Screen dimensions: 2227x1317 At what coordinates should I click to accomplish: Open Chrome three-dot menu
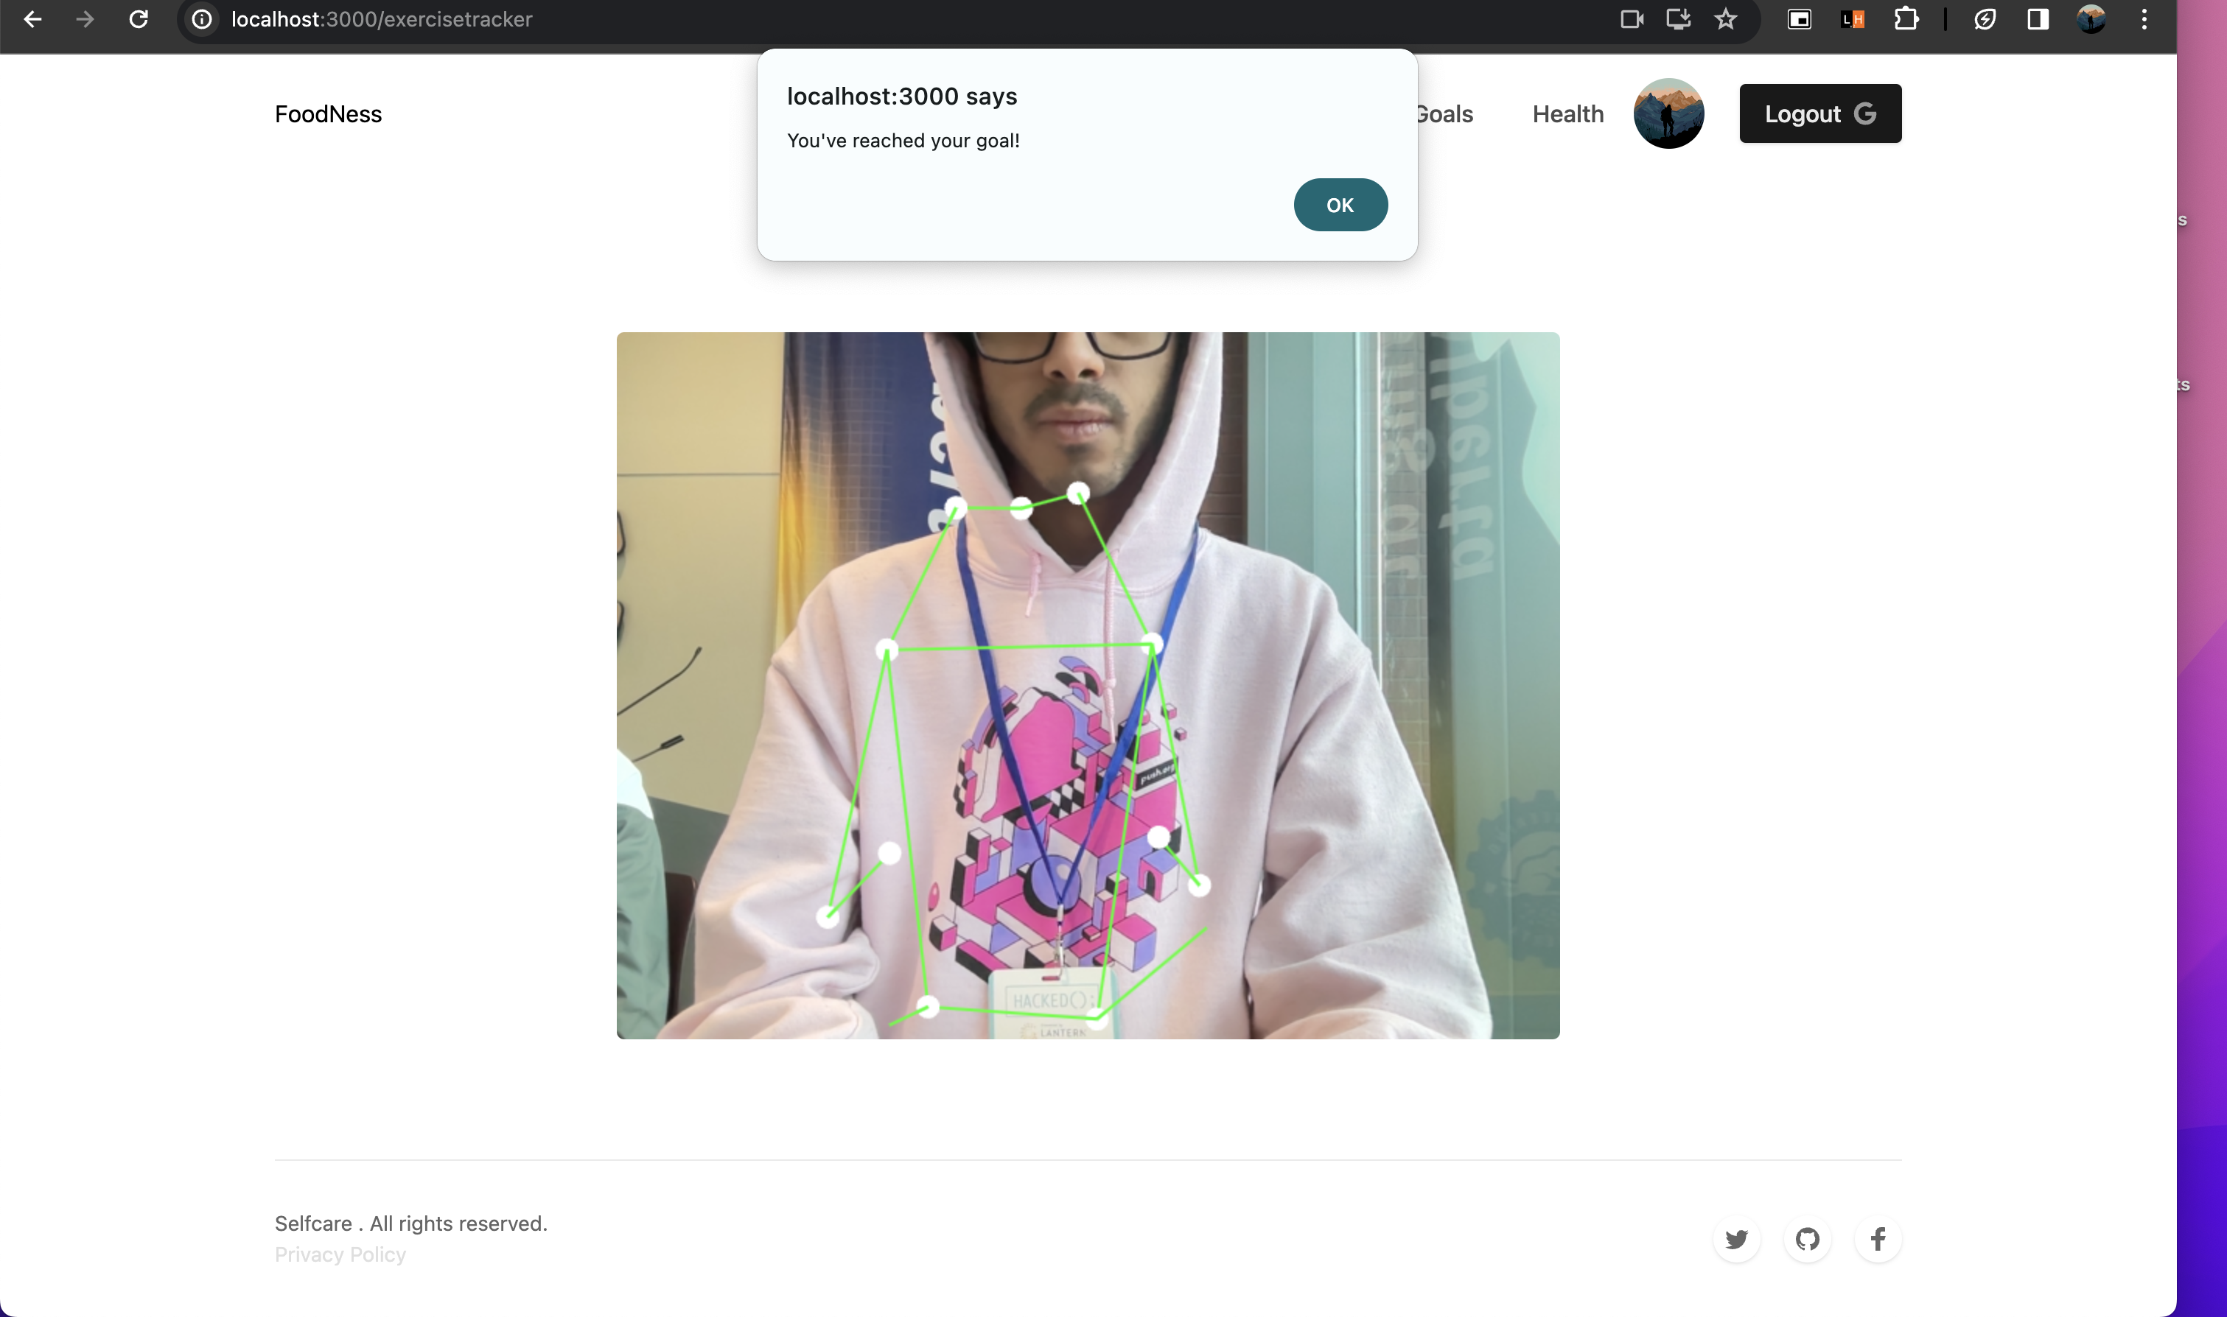(2144, 18)
